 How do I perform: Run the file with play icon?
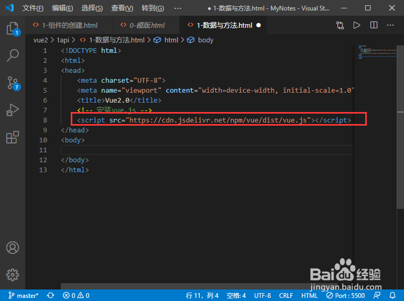357,25
